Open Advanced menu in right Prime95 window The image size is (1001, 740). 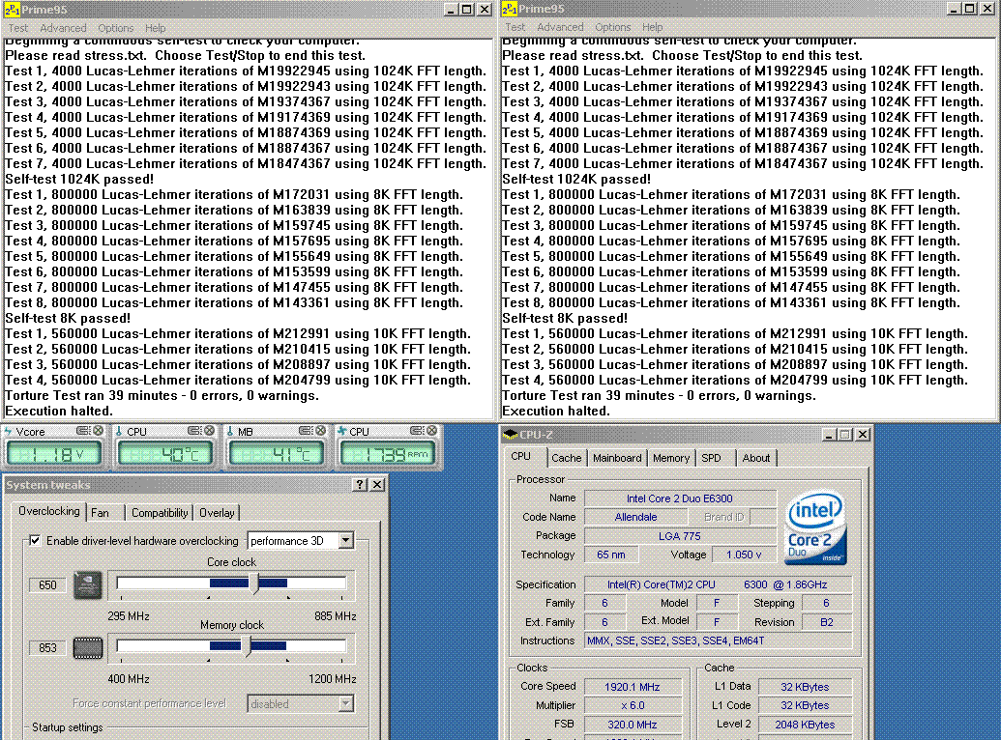click(561, 27)
